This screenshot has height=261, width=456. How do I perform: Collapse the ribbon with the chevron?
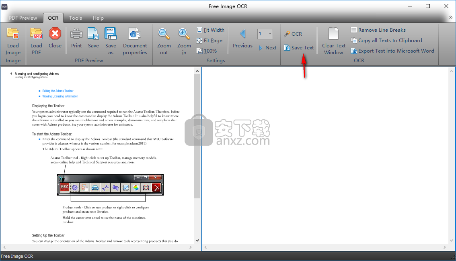(450, 17)
